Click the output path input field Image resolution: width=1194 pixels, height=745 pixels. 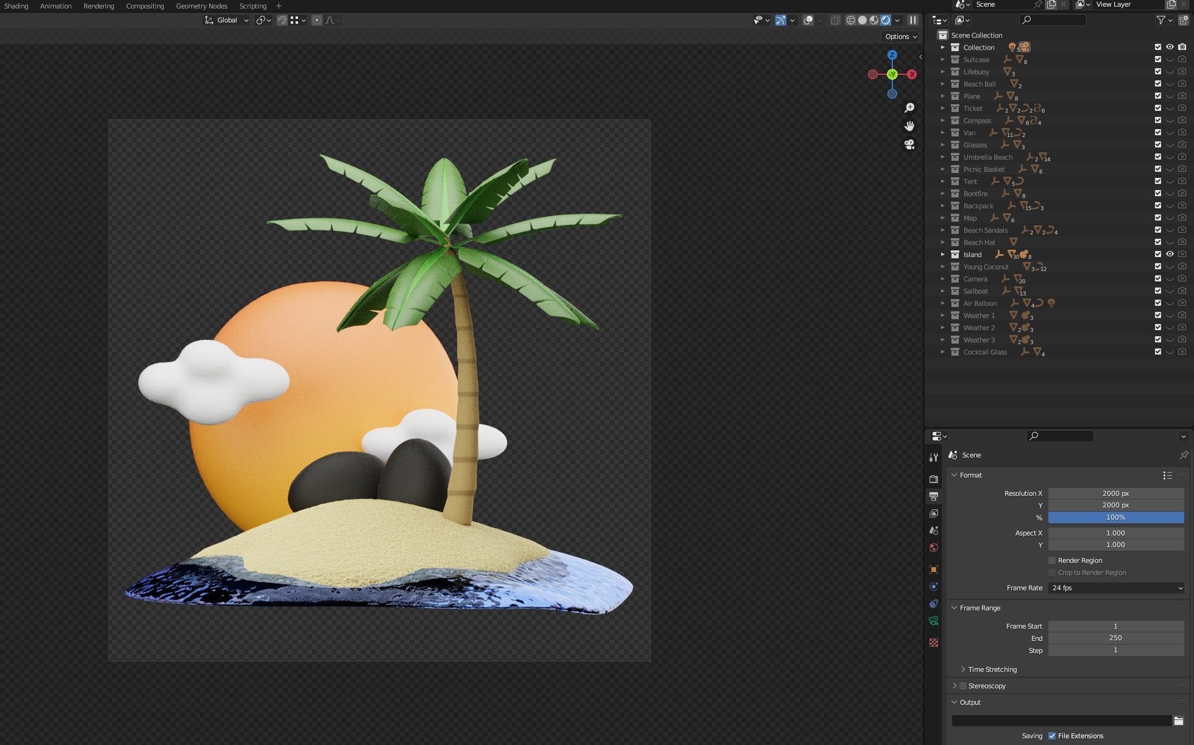click(x=1061, y=720)
